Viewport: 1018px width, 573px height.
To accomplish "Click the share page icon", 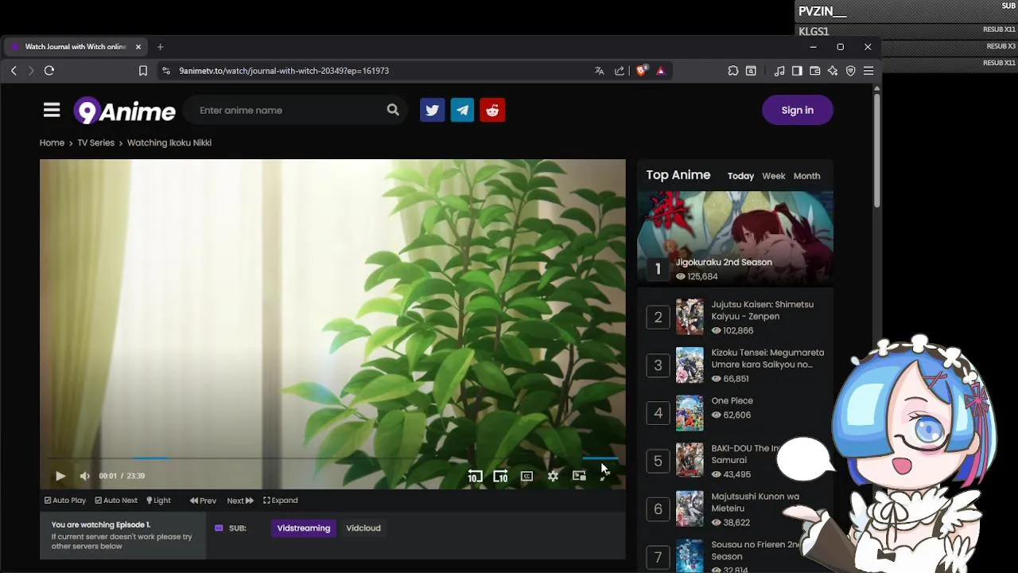I will pyautogui.click(x=620, y=71).
